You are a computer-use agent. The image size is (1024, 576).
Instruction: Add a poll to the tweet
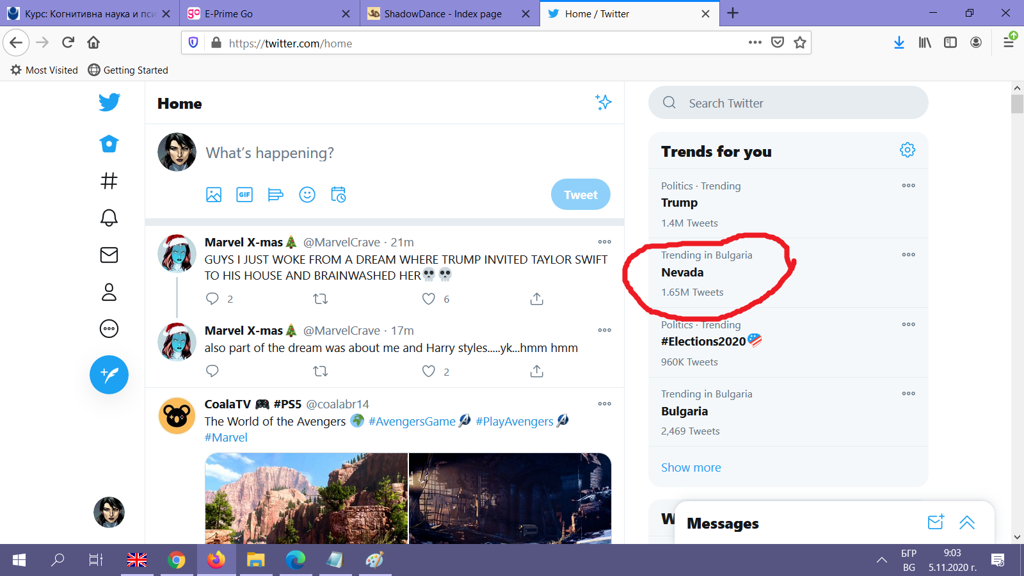pyautogui.click(x=276, y=195)
